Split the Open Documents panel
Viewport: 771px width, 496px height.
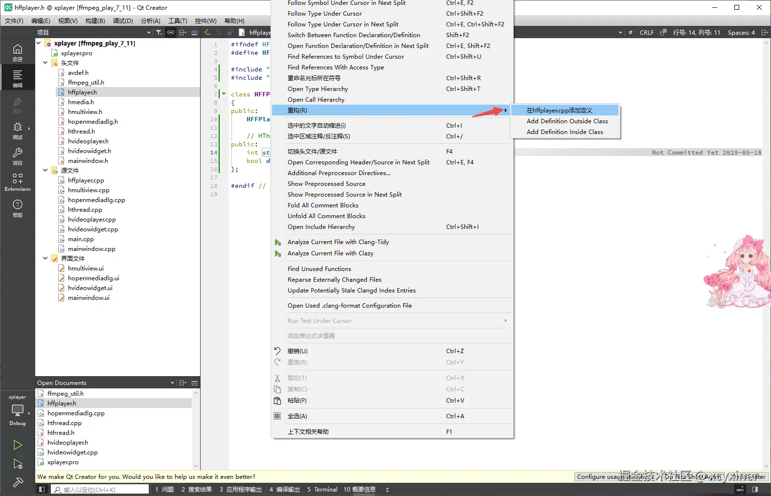coord(183,383)
